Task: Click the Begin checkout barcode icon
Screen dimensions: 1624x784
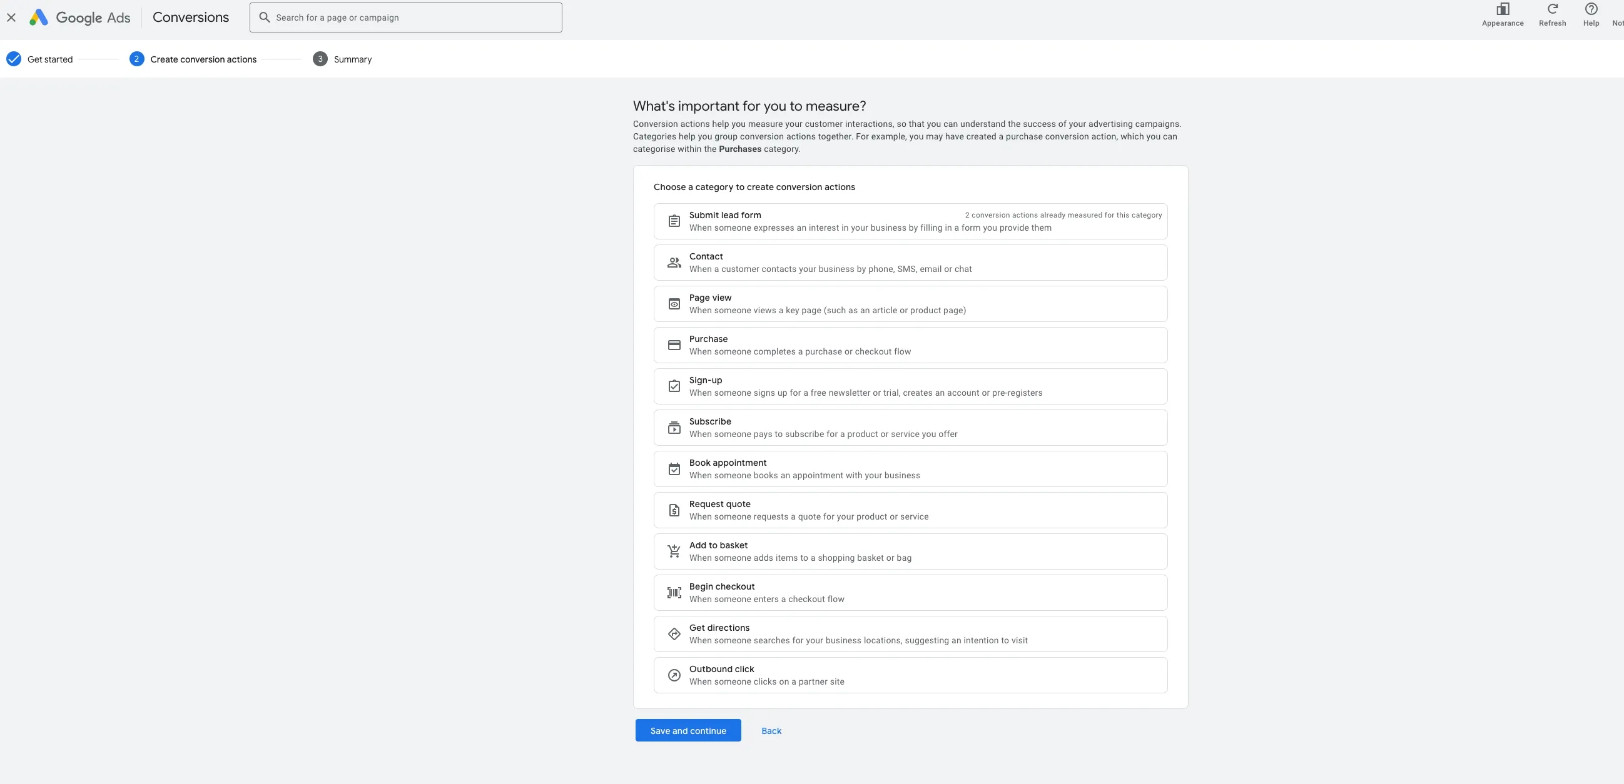Action: (x=674, y=593)
